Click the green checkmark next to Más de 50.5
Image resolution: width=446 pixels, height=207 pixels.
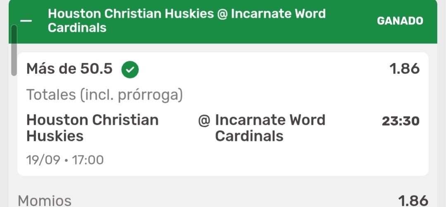130,69
